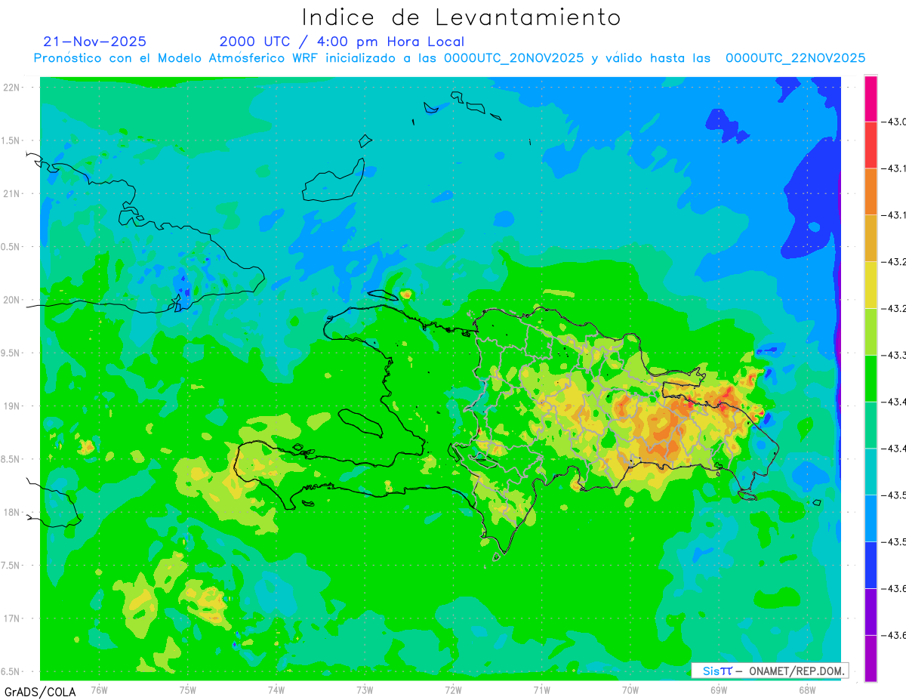Select the red legend swatch
The width and height of the screenshot is (906, 700).
[x=871, y=145]
